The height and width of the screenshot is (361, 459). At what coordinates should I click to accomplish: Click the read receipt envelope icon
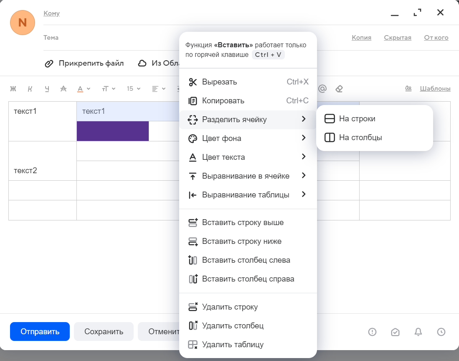(x=395, y=332)
